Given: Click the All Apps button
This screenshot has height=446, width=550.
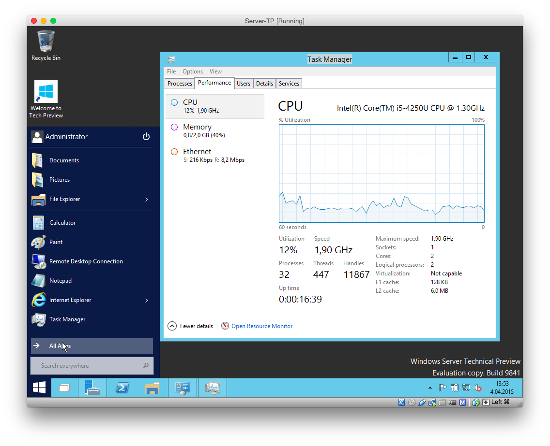Looking at the screenshot, I should click(92, 346).
